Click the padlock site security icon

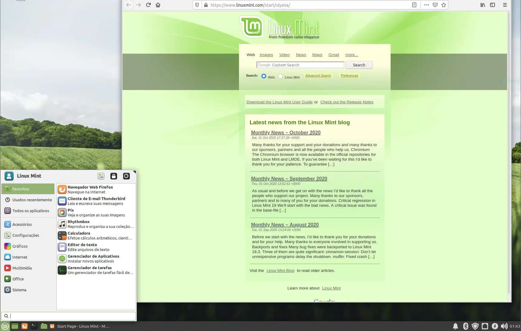click(206, 5)
